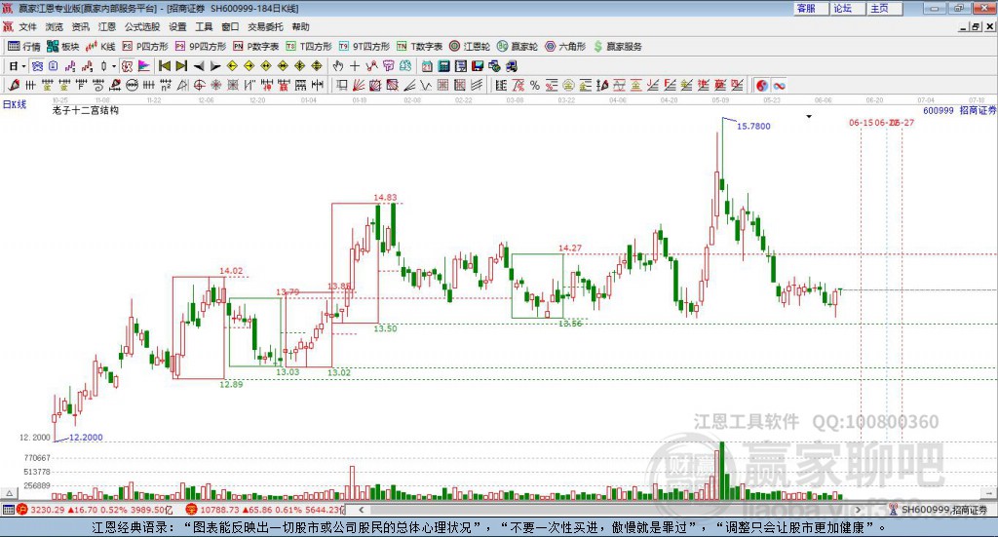Click the grid icon at status bar left

tap(8, 510)
